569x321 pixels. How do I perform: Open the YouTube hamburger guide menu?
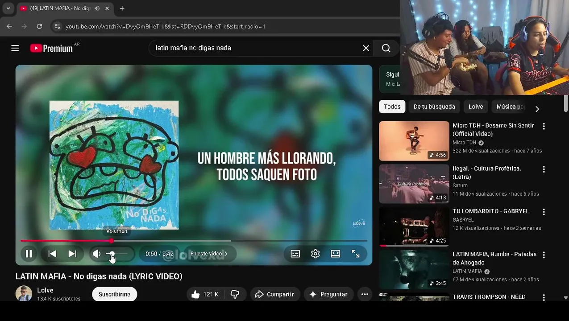pos(15,48)
